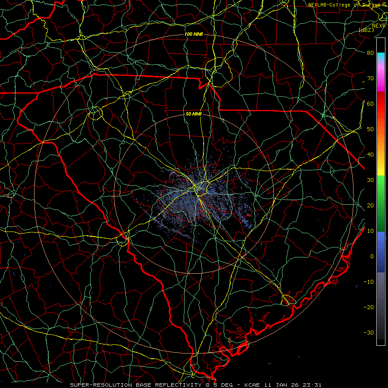Click the 70 value on the dBZ scale
The height and width of the screenshot is (388, 388).
click(370, 78)
